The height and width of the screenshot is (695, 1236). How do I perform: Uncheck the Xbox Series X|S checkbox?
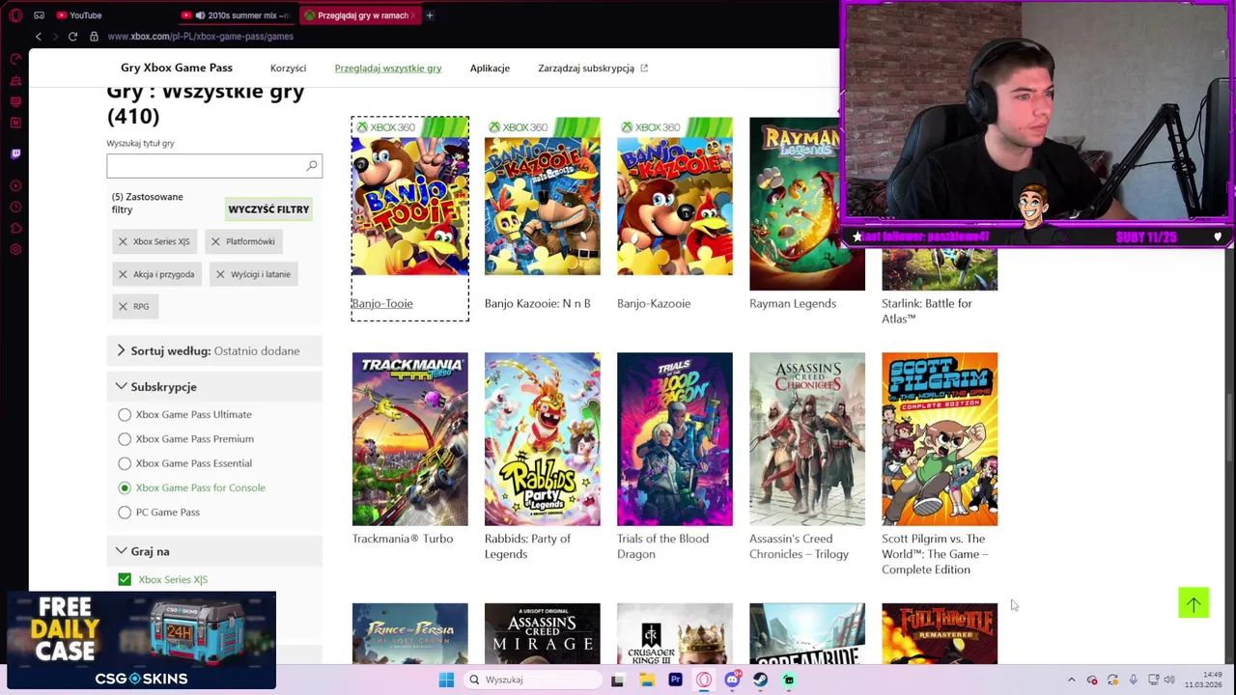point(125,579)
